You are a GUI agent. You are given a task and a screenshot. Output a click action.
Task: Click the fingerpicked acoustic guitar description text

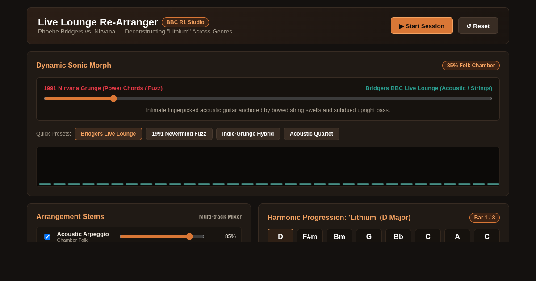(268, 110)
